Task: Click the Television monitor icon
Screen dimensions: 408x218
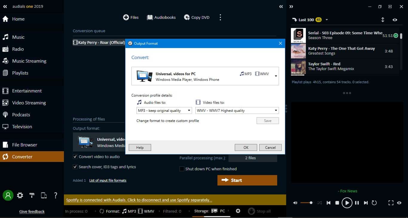Action: click(x=5, y=127)
